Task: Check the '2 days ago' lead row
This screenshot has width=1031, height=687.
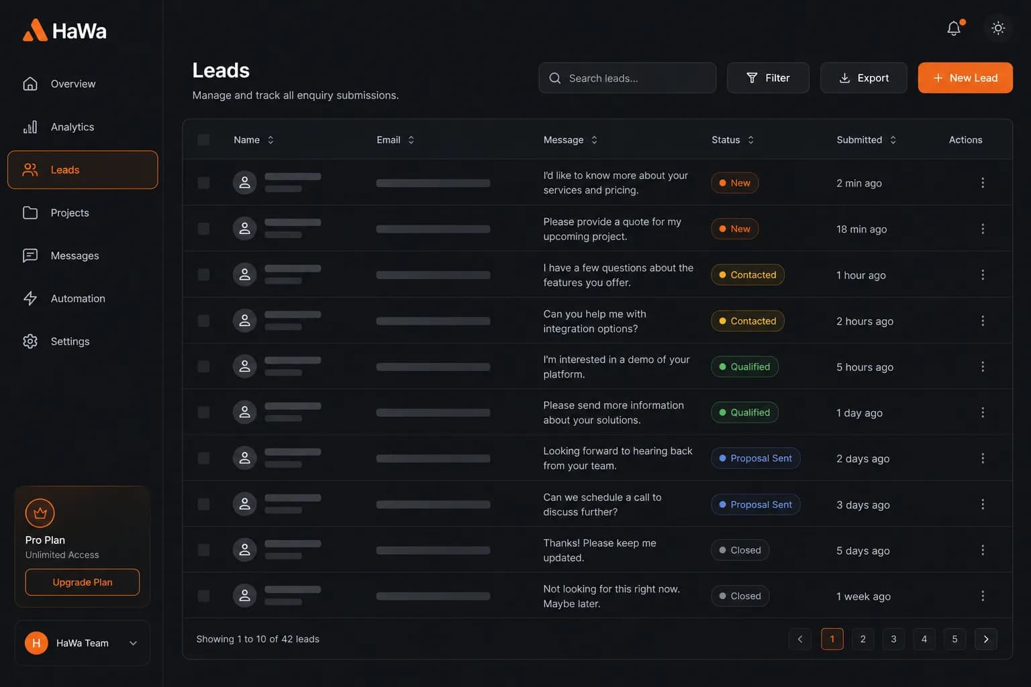Action: coord(203,458)
